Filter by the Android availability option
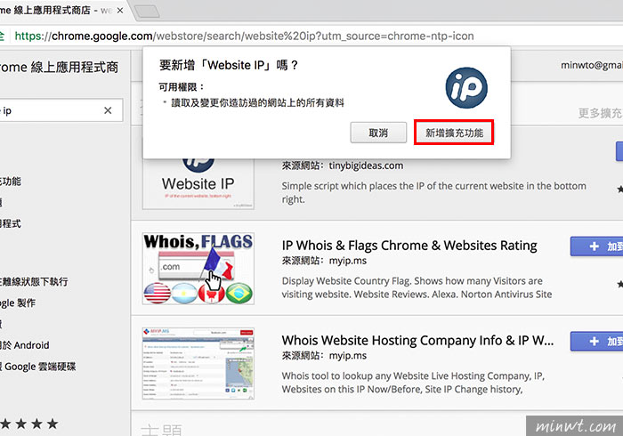The width and height of the screenshot is (623, 436). [x=25, y=345]
